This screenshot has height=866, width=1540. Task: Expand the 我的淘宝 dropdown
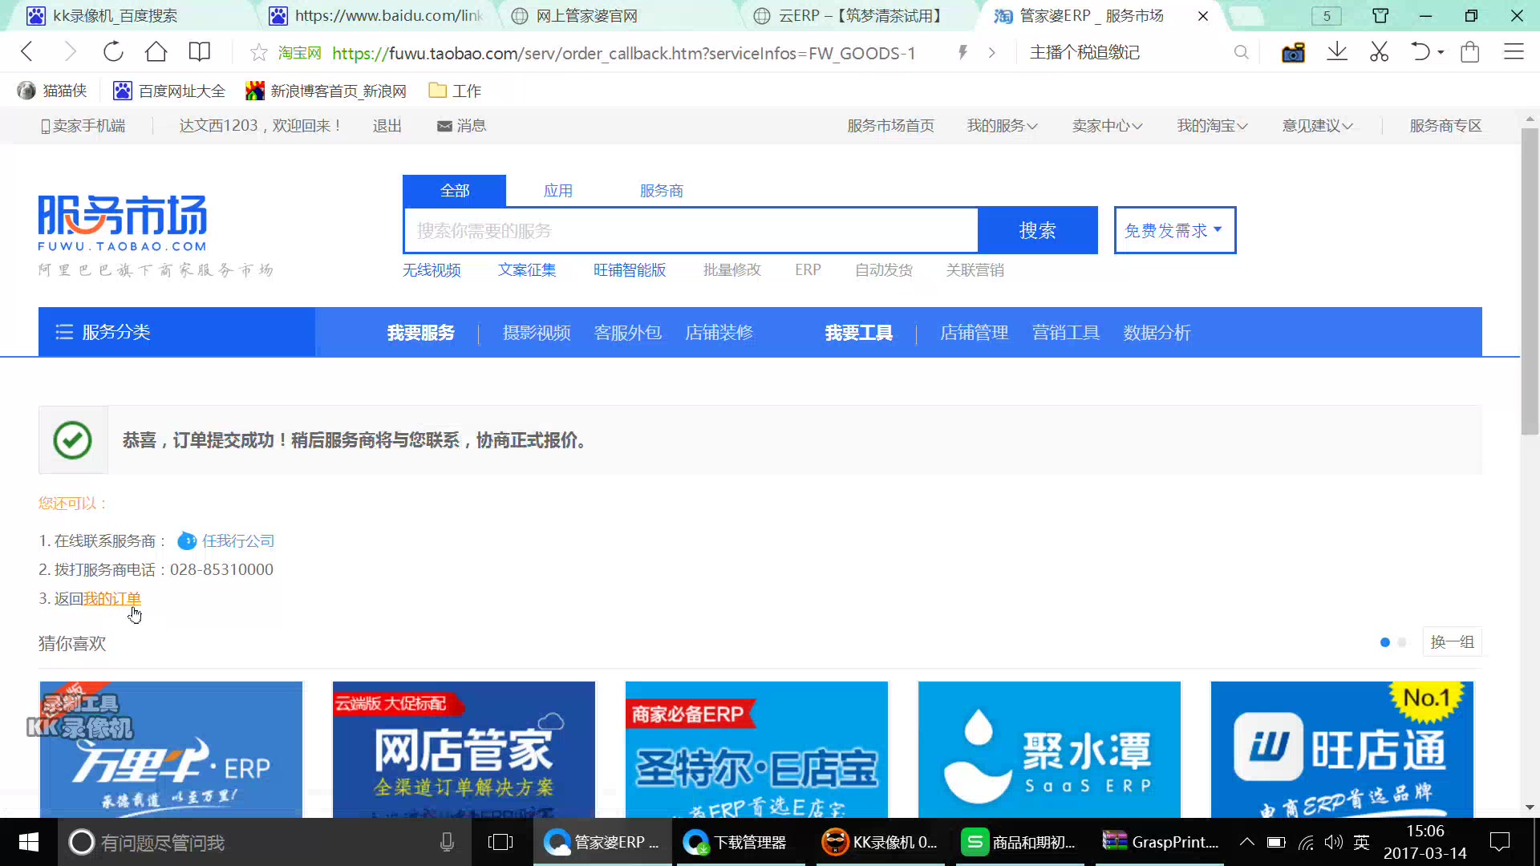[1212, 126]
